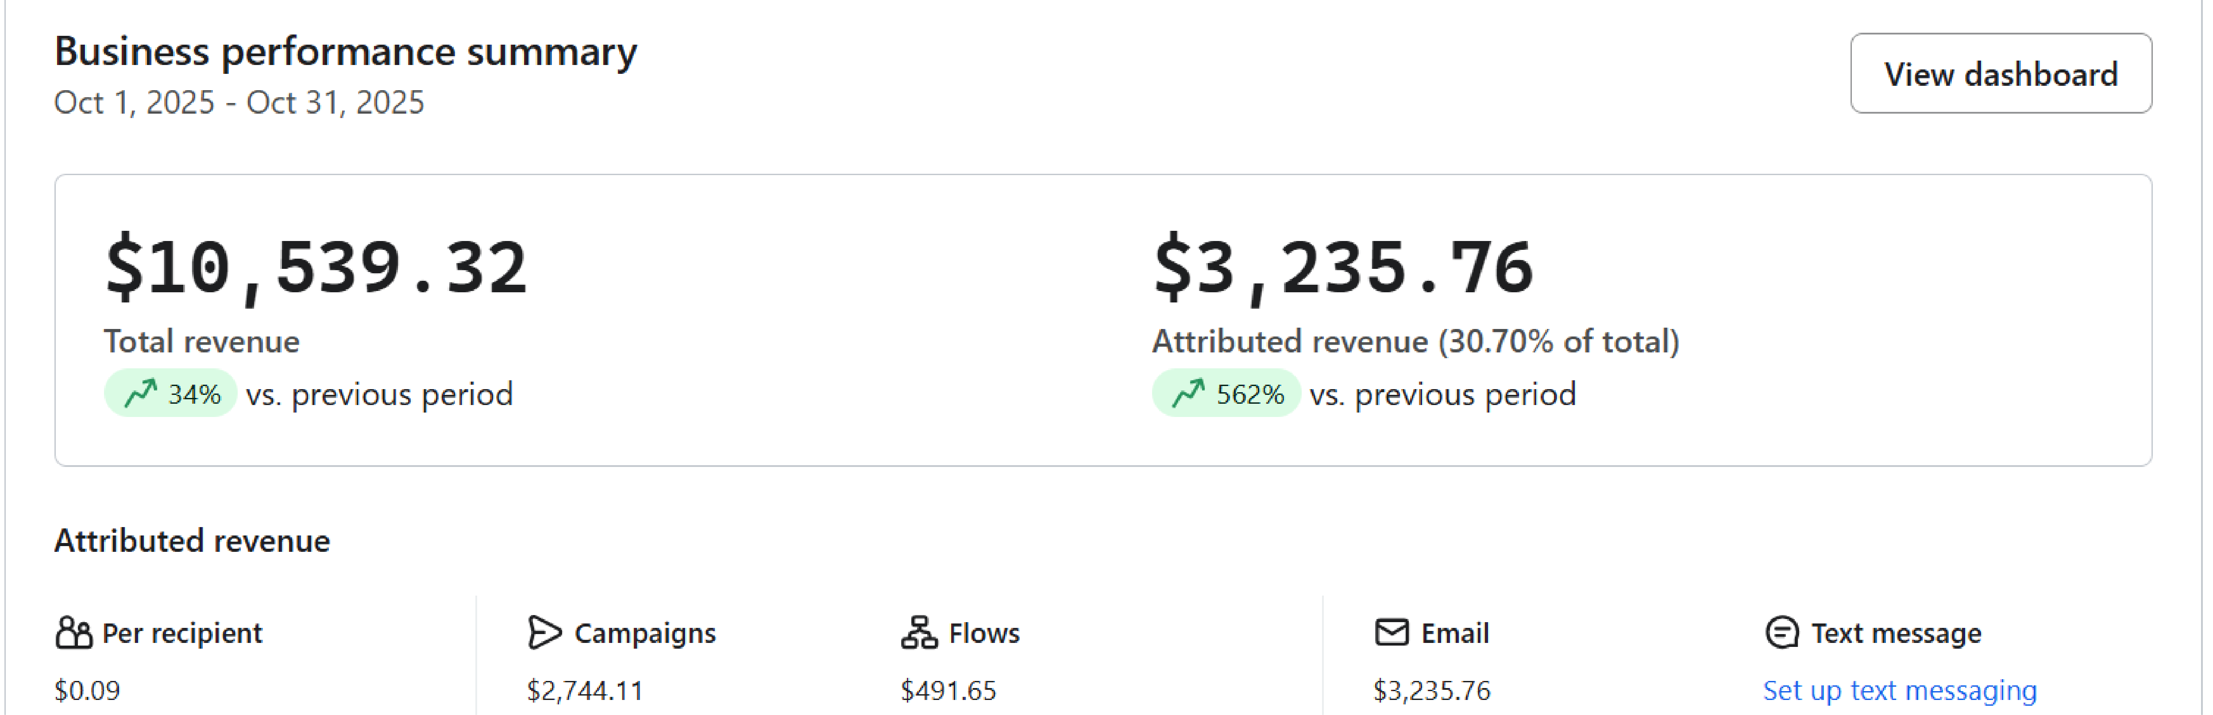Click the Campaigns paper-plane icon

pos(544,633)
